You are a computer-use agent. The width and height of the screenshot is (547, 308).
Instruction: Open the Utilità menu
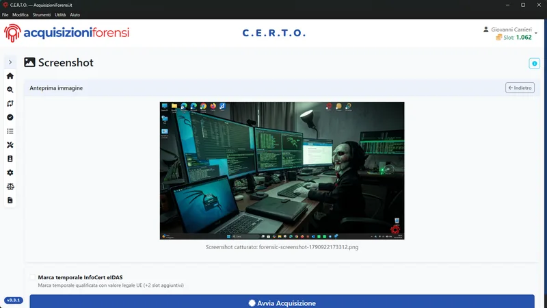pos(60,14)
